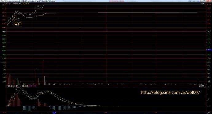
Task: Click the yellow circle buy-point marker
Action: point(14,16)
